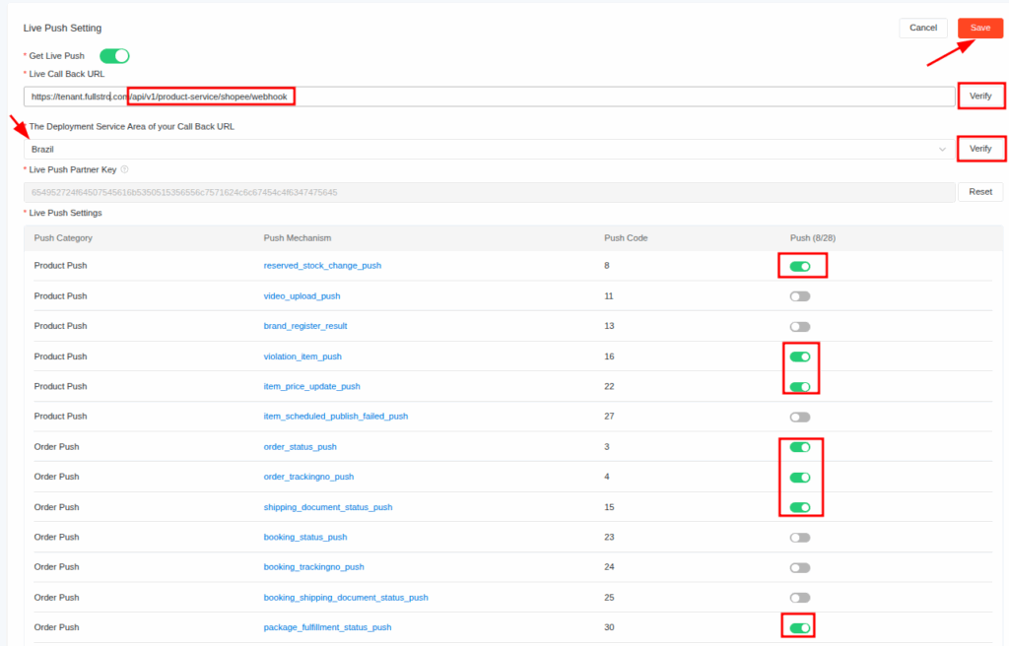This screenshot has height=646, width=1009.
Task: Turn off the violation_item_push toggle
Action: 800,356
